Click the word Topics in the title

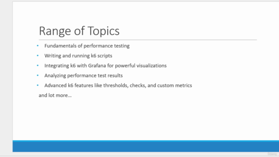104,31
